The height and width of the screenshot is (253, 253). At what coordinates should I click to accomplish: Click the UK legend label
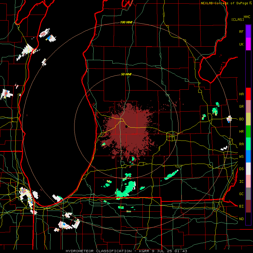(241, 44)
